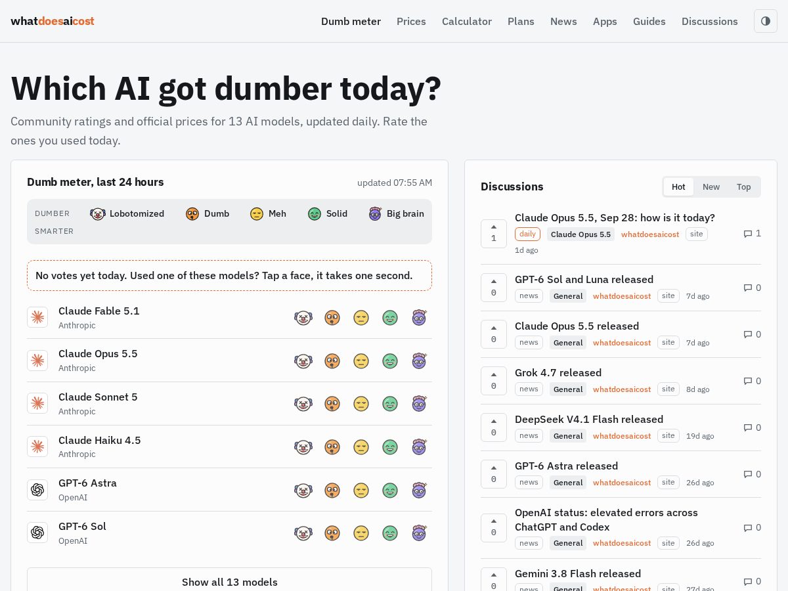
Task: Rate Claude Haiku 4.5 as Meh
Action: tap(361, 447)
